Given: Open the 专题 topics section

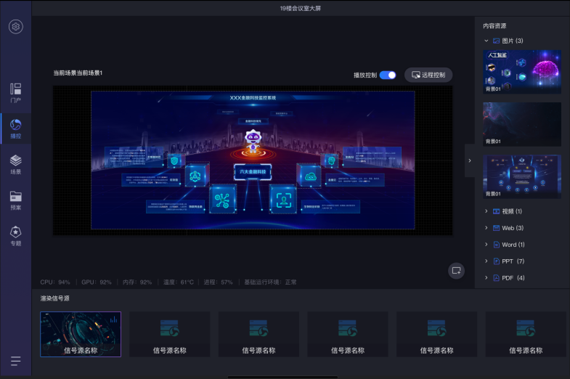Looking at the screenshot, I should (16, 235).
